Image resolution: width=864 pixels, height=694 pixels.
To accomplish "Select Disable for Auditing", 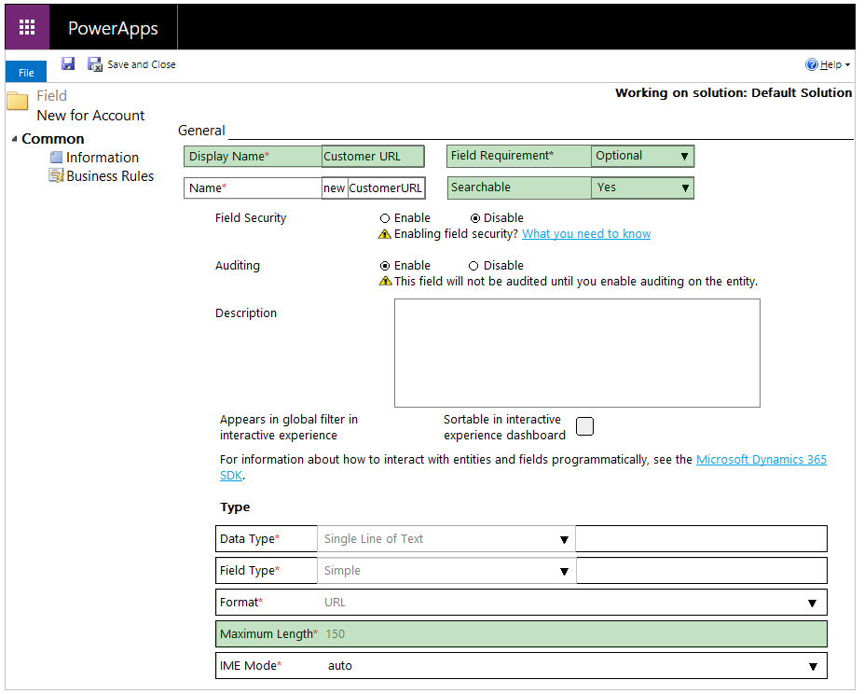I will (473, 266).
